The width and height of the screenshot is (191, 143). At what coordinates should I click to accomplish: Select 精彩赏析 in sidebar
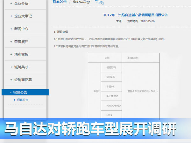coord(21,54)
